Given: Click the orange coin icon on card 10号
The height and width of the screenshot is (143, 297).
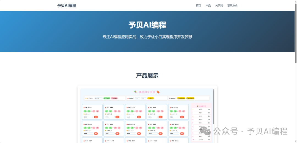Looking at the screenshot, I should 170,131.
